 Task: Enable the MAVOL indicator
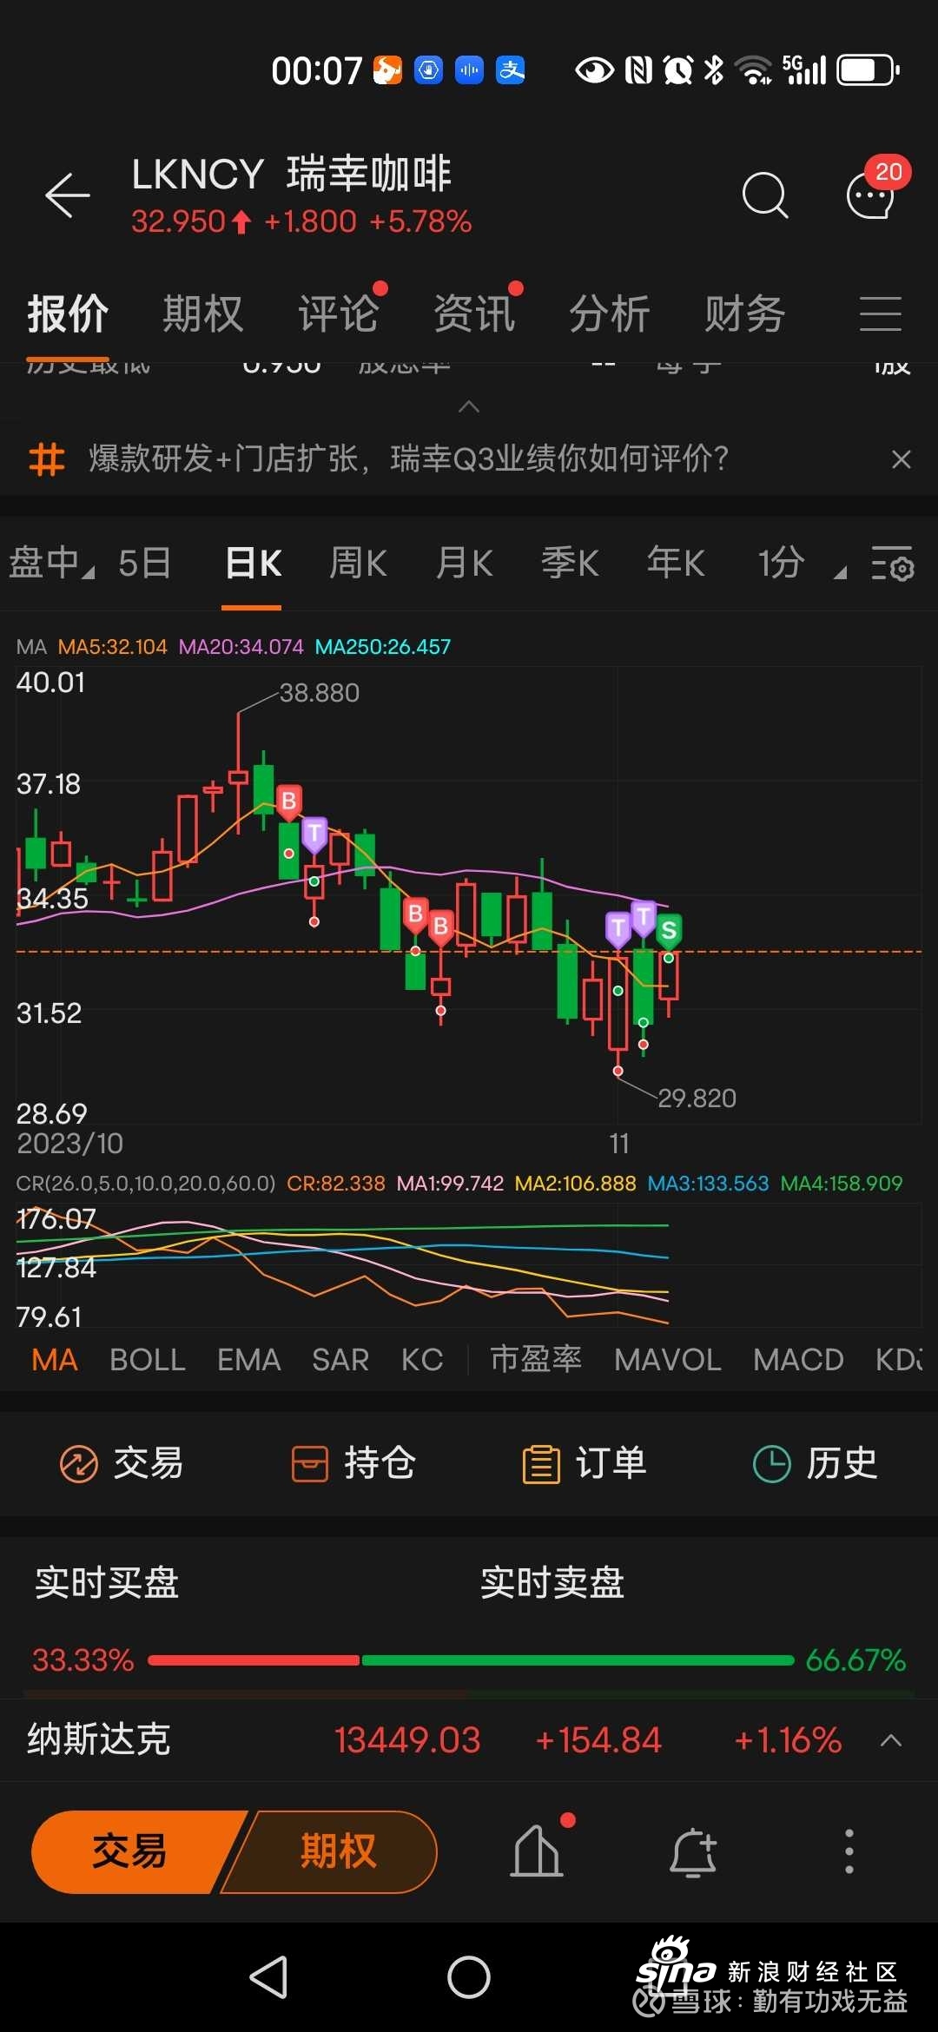(x=668, y=1360)
